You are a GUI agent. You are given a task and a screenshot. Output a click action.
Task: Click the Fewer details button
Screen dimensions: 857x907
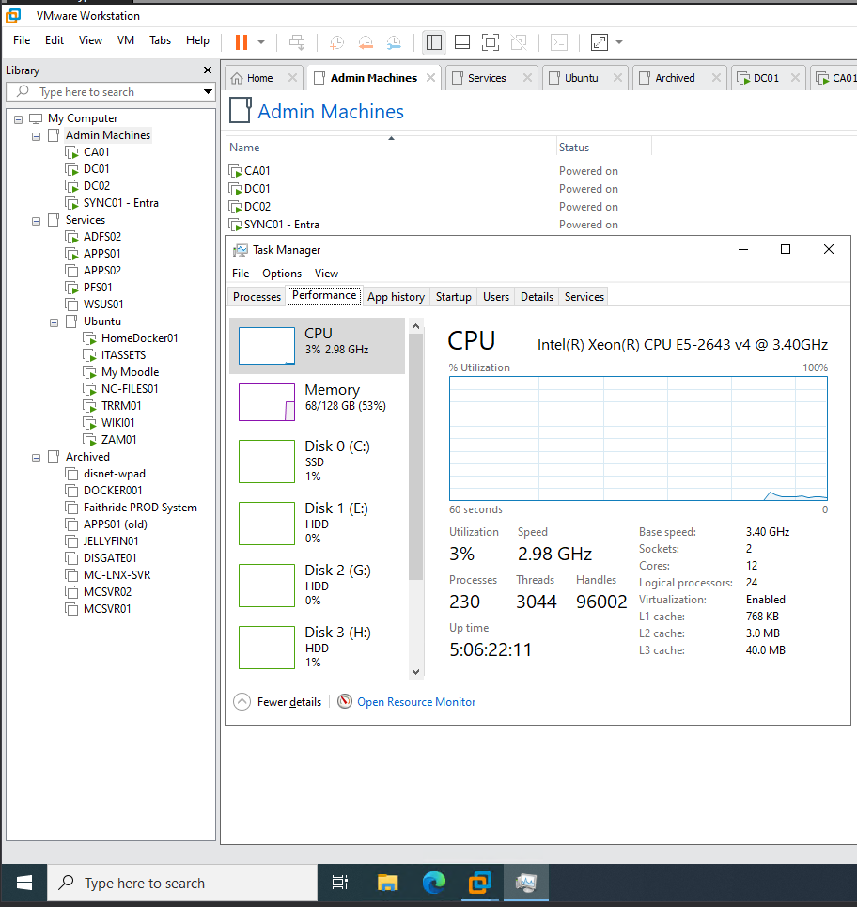click(278, 702)
